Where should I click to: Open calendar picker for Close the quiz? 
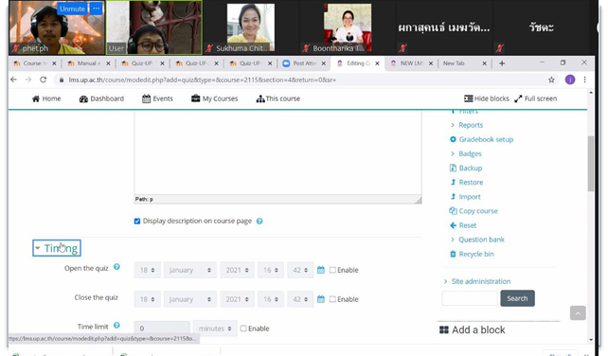[321, 299]
